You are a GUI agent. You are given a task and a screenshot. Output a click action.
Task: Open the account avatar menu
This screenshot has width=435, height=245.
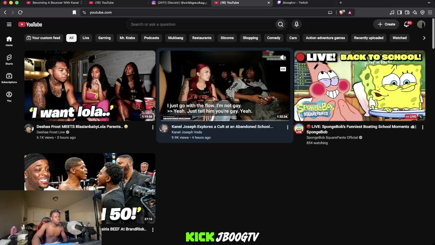point(421,24)
